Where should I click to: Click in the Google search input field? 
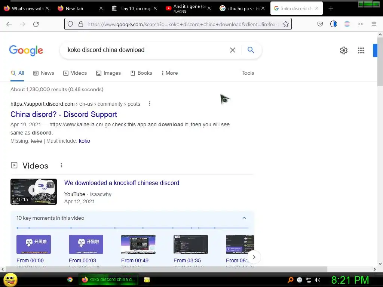click(x=147, y=50)
